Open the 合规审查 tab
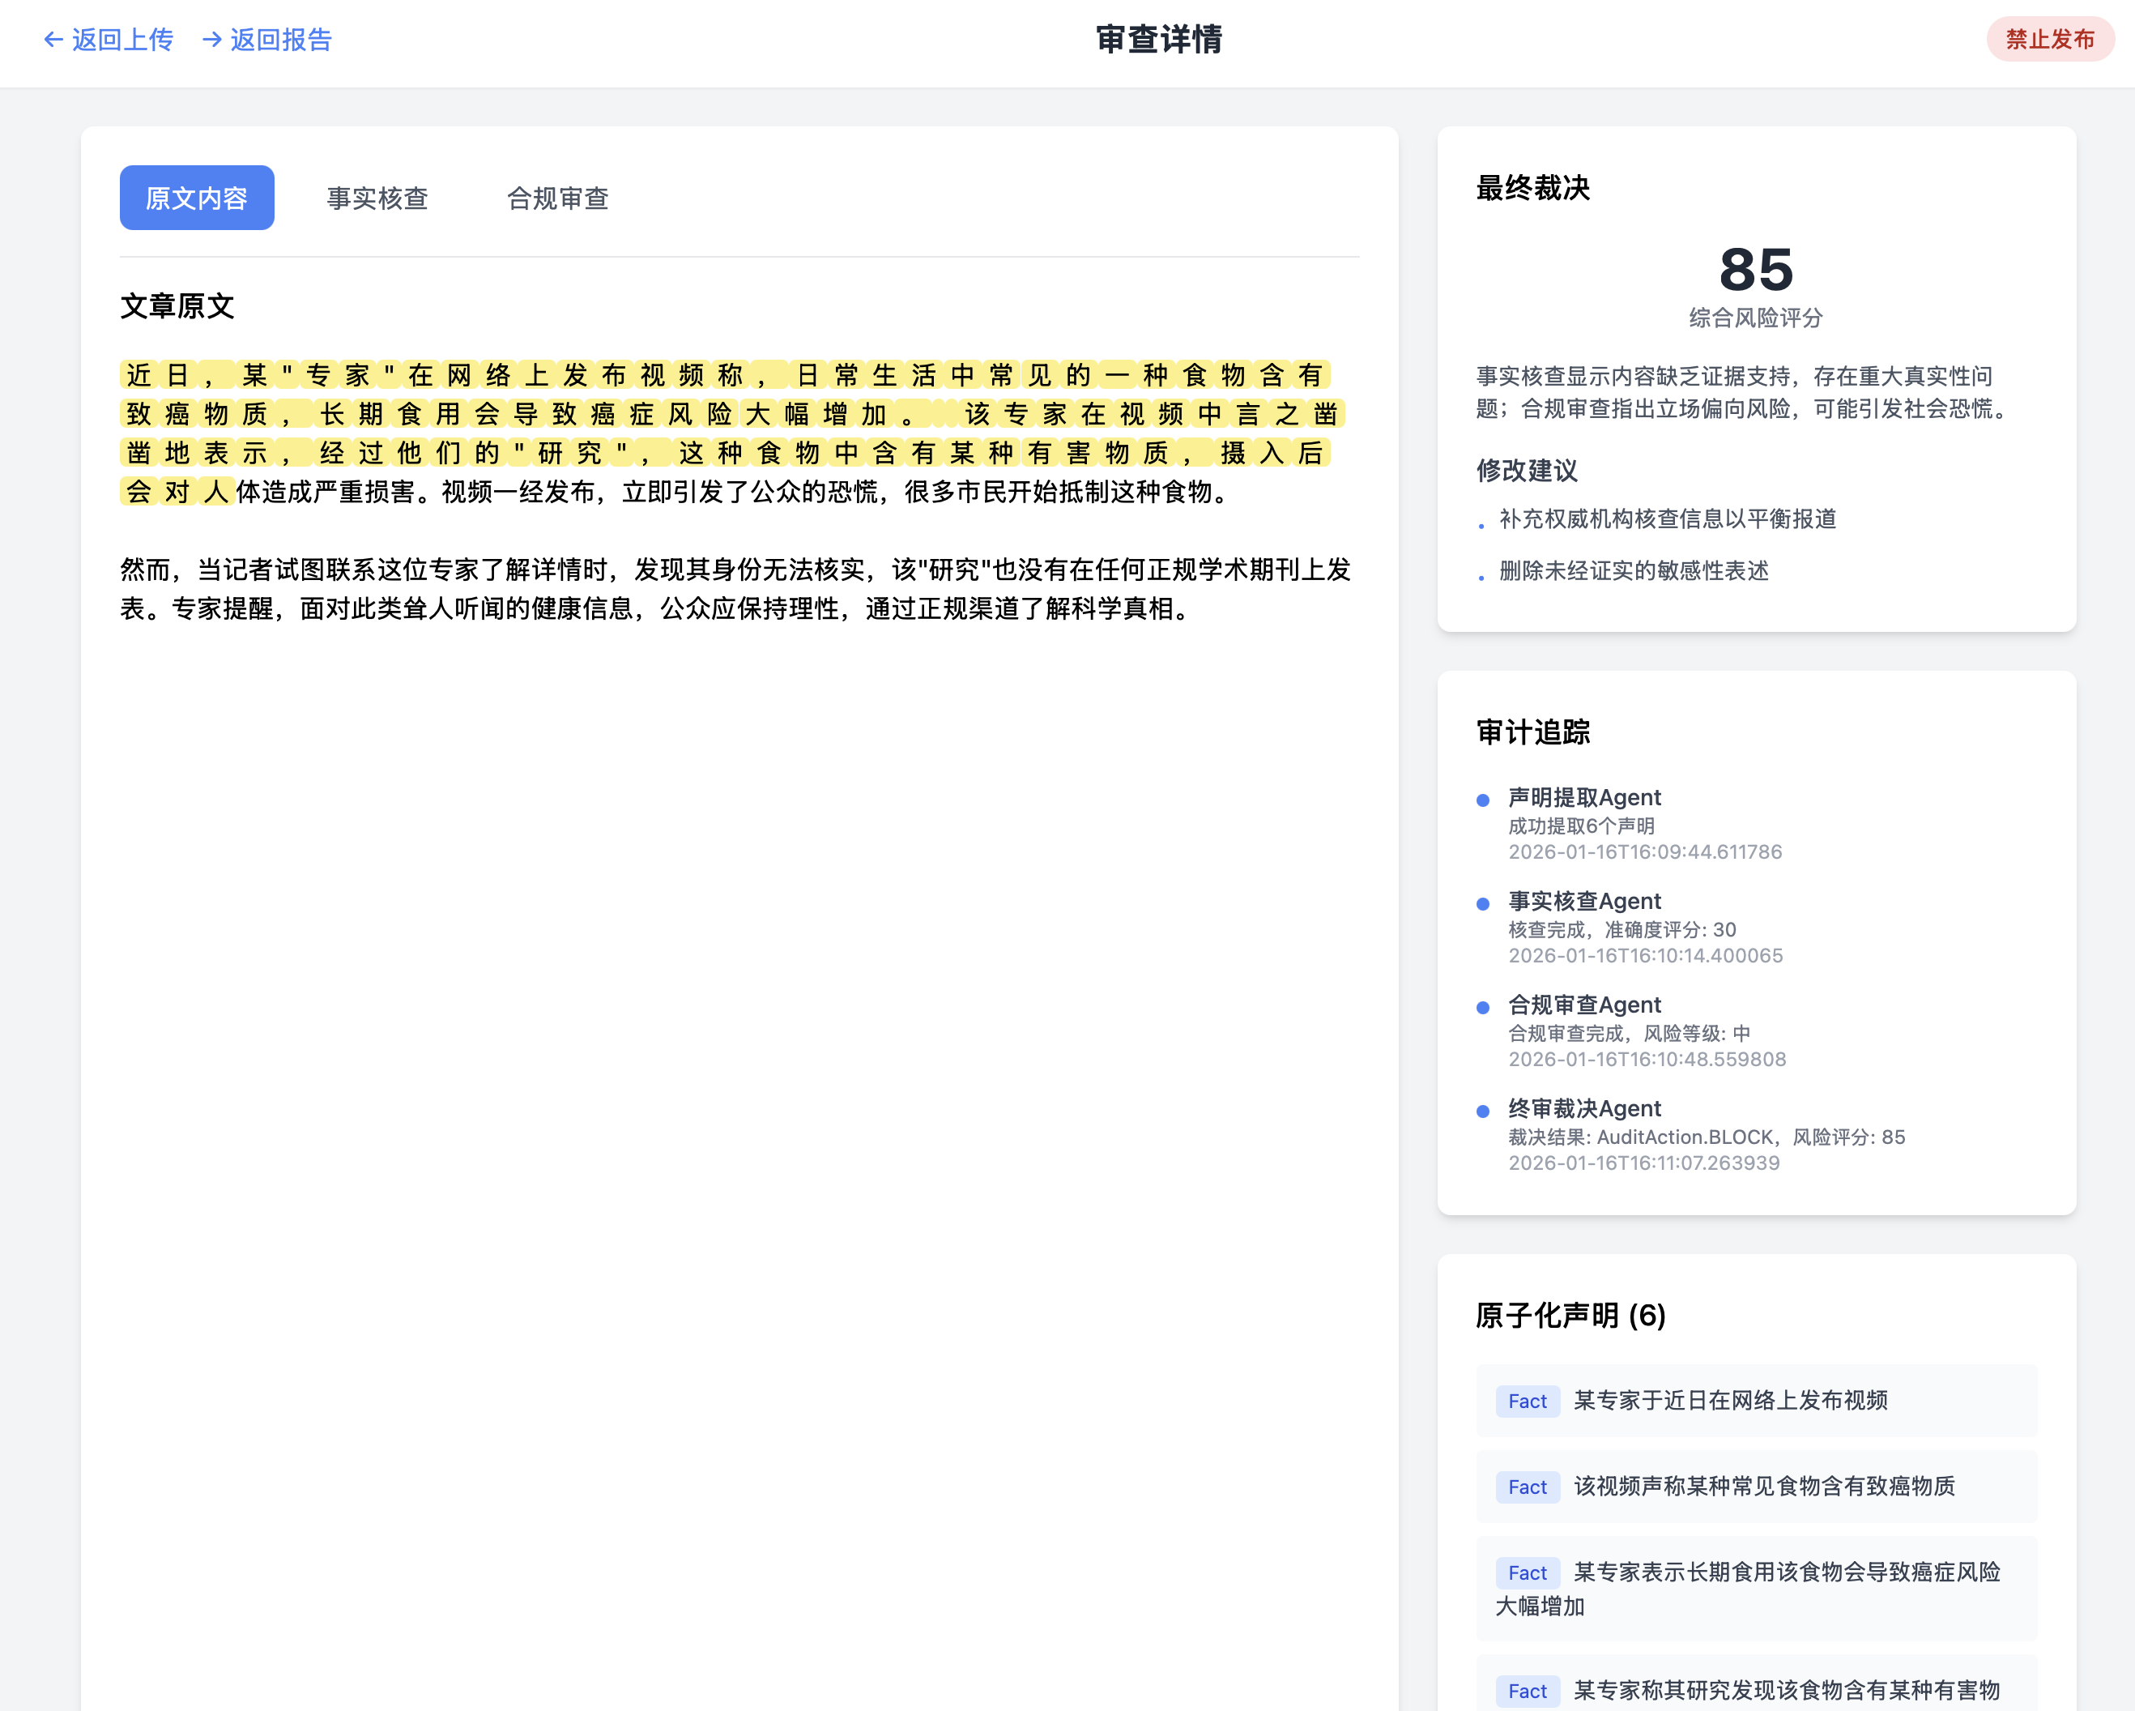 click(x=557, y=198)
